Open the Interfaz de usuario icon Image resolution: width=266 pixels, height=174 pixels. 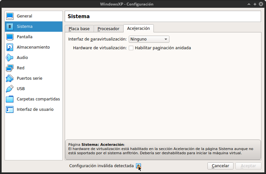point(10,110)
